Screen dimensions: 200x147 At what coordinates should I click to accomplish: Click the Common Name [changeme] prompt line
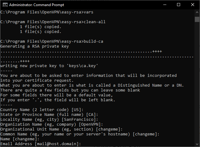point(80,134)
